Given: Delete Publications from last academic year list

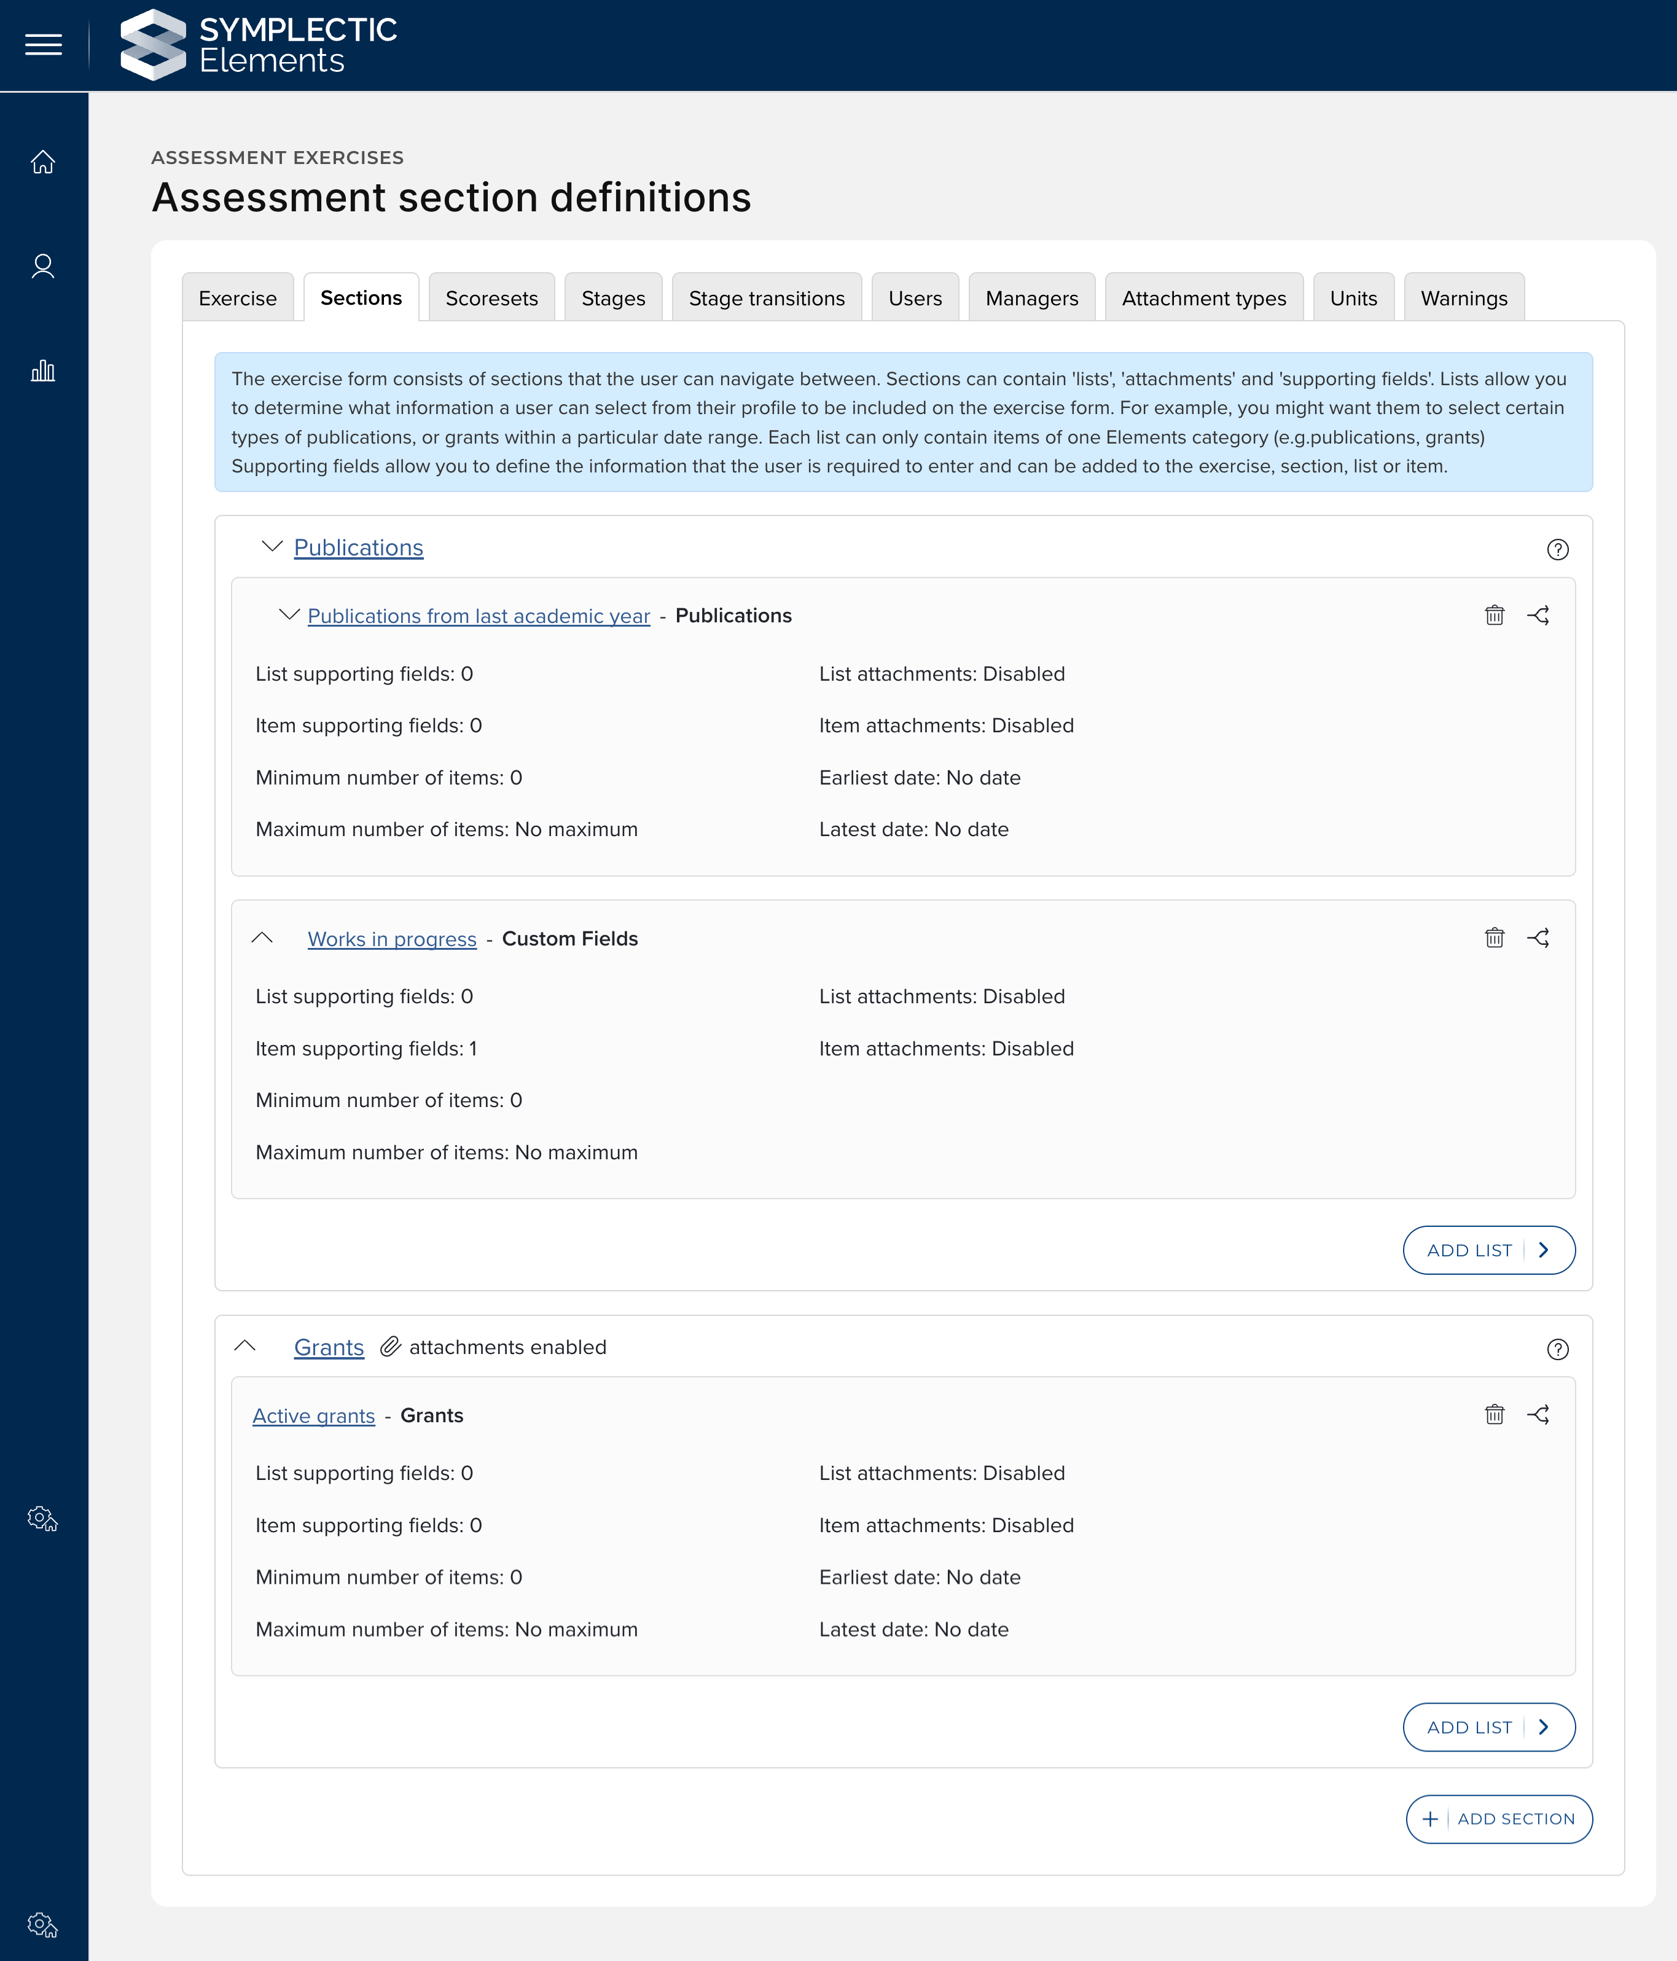Looking at the screenshot, I should click(x=1495, y=615).
